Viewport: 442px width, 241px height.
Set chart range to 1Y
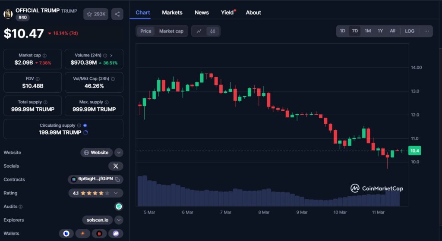pos(380,31)
